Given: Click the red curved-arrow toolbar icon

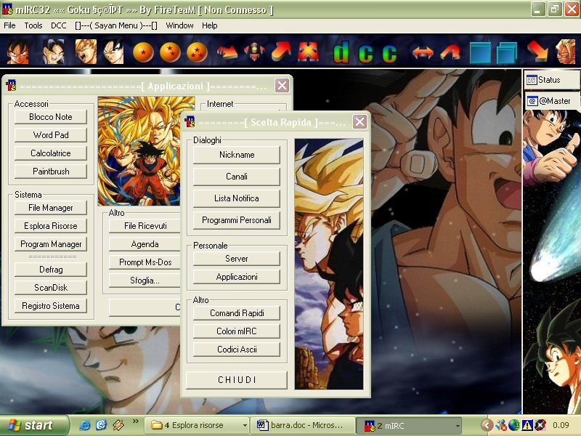Looking at the screenshot, I should [x=451, y=52].
